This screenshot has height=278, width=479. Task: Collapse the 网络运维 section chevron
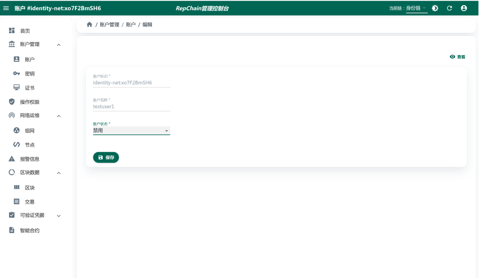coord(59,116)
